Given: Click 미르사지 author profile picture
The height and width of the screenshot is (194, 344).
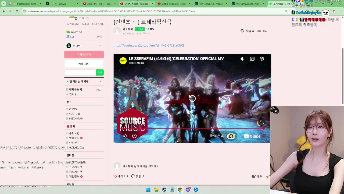Looking at the screenshot, I should [x=117, y=31].
